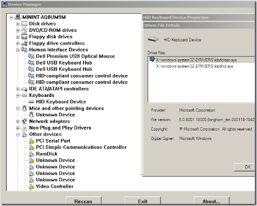257x206 pixels.
Task: Click the Copyright Microsoft Corporation text
Action: (216, 129)
